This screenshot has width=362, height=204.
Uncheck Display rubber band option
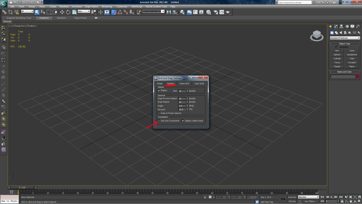[183, 121]
